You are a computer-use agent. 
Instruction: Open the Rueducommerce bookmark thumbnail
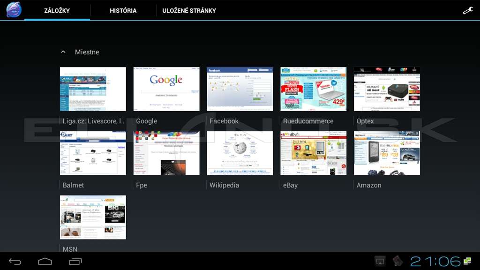point(314,89)
